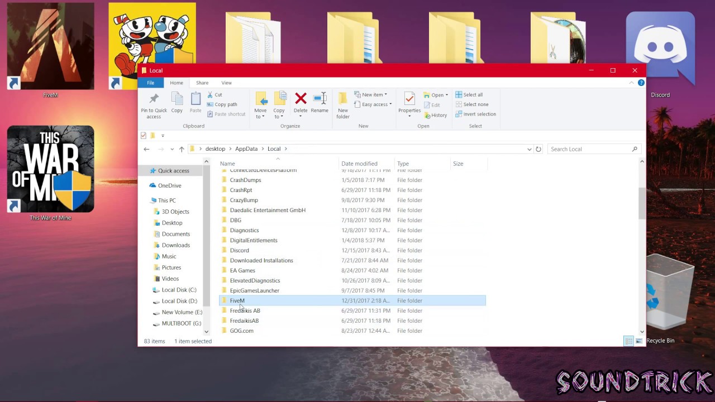Click the Discord desktop shortcut
The width and height of the screenshot is (715, 402).
point(660,55)
